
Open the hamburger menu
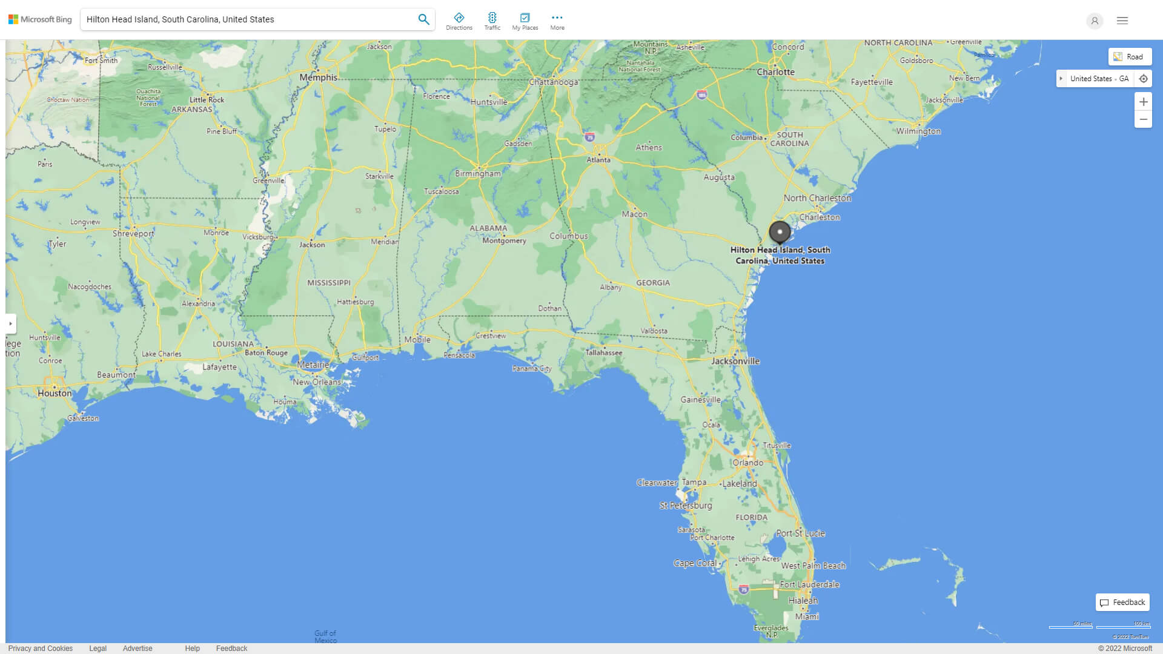1122,21
